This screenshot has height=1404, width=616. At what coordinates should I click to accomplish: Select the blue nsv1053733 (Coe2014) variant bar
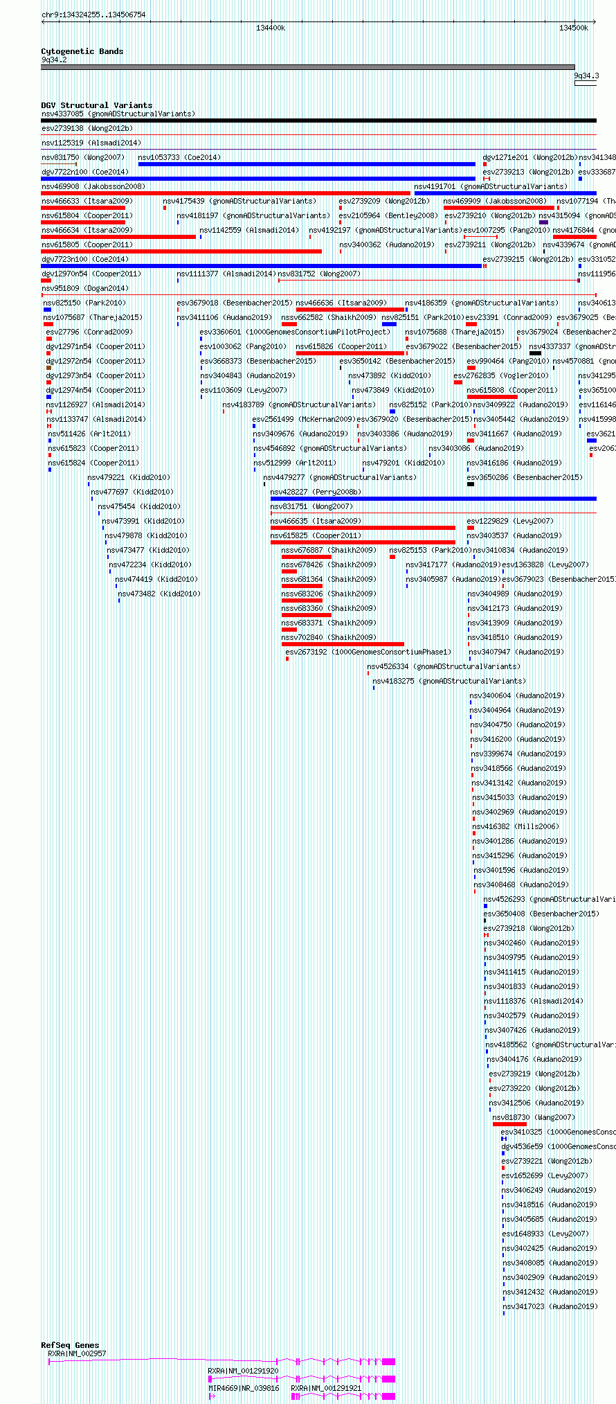click(x=307, y=164)
